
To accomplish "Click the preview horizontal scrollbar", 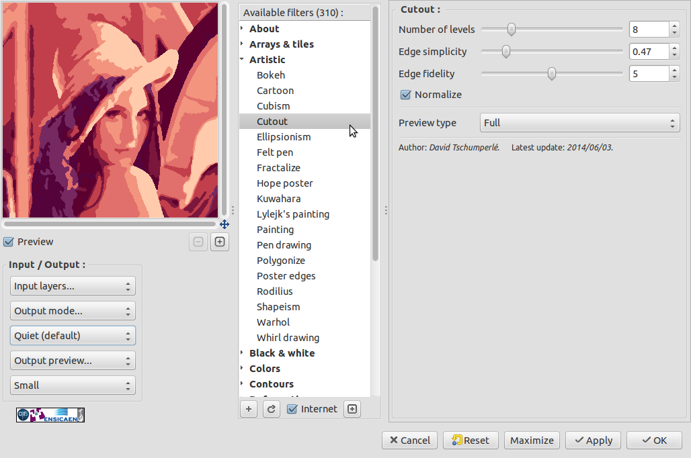I will pos(110,224).
